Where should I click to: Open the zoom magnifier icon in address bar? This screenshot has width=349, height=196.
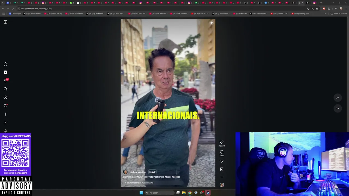(x=312, y=8)
